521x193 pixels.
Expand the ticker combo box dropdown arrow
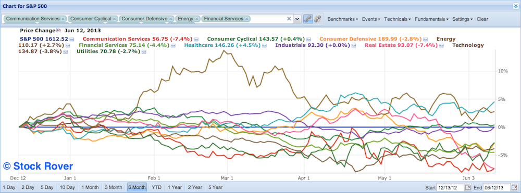tap(297, 19)
